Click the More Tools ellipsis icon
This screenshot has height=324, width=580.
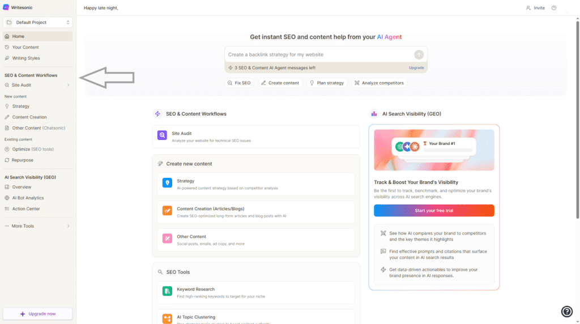point(7,226)
